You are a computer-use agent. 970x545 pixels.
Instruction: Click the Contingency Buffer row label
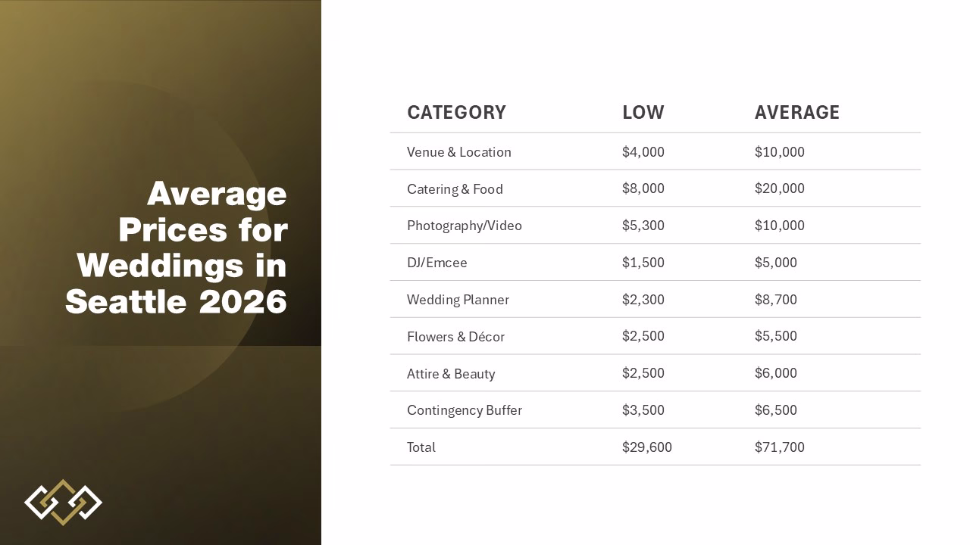click(464, 410)
